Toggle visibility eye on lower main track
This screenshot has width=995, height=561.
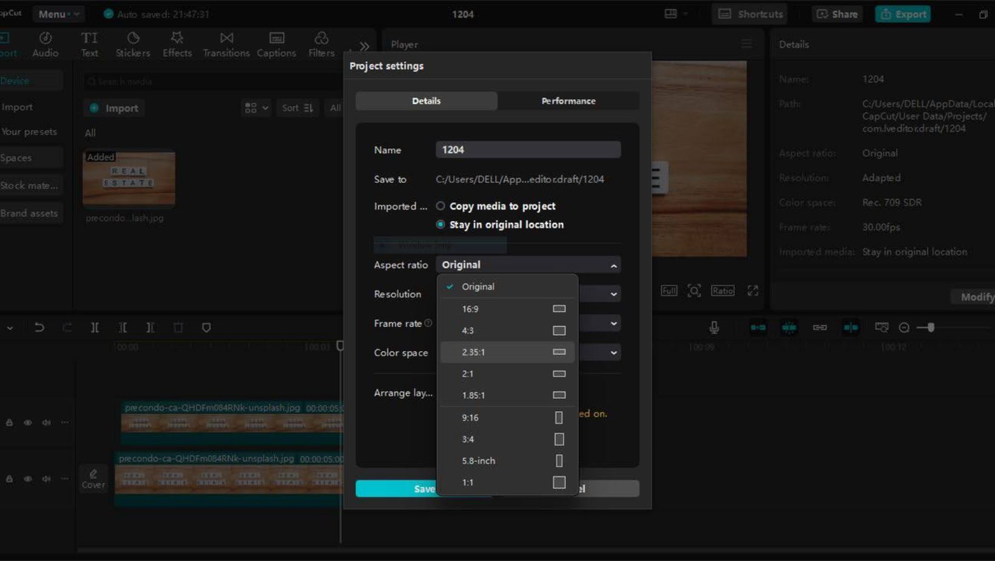pos(28,478)
